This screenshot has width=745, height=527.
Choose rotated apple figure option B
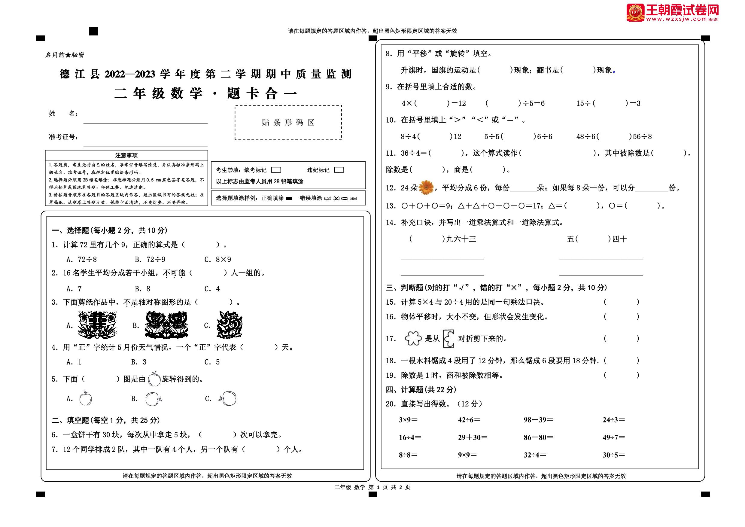click(x=154, y=399)
